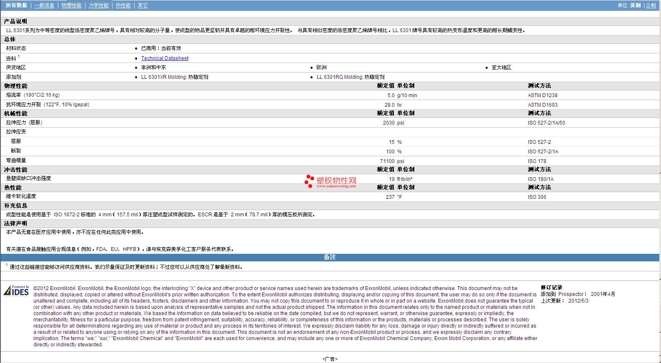Click the 上次更新 date 2012/5/3
This screenshot has width=661, height=363.
coord(578,300)
